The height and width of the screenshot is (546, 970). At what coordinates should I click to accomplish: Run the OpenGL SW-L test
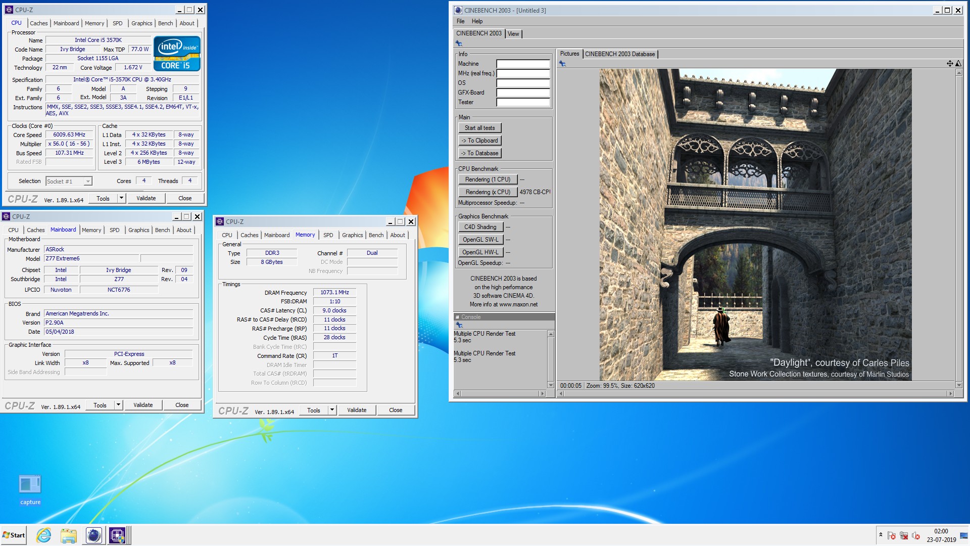coord(480,240)
